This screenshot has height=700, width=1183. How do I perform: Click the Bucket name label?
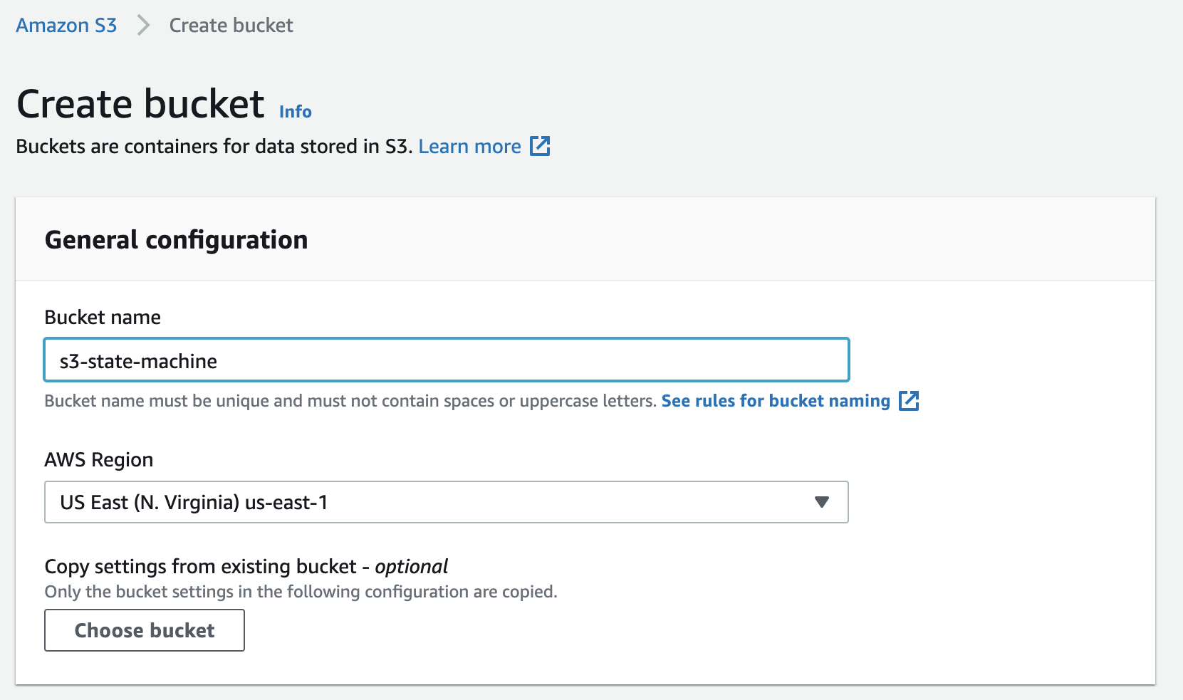point(103,317)
